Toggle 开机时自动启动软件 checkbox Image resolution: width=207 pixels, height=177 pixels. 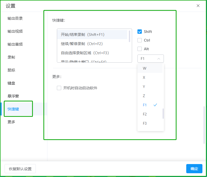[59, 88]
